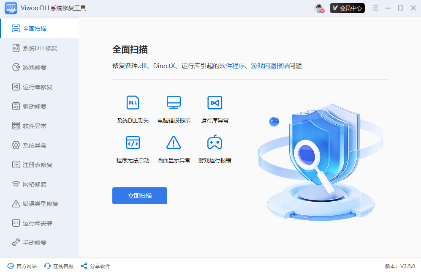Open the 网络修复 network repair tool
This screenshot has width=421, height=274.
click(15, 184)
